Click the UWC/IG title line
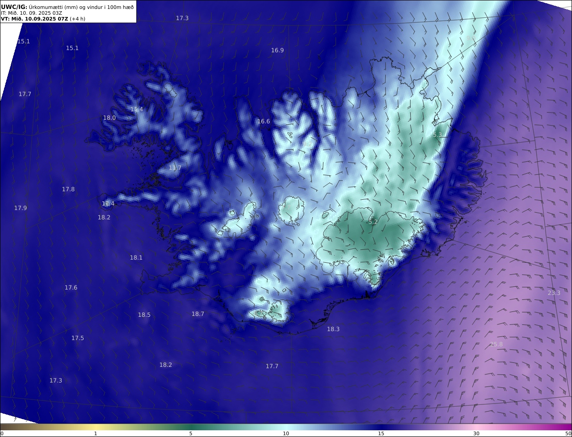Viewport: 572px width, 437px height. point(67,7)
